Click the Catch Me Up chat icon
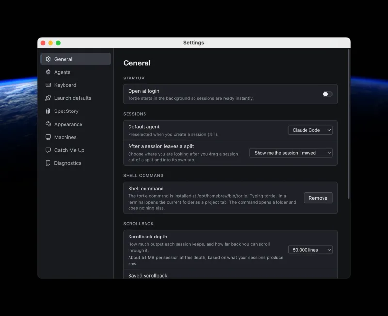Screen dimensions: 388x316 pos(48,150)
